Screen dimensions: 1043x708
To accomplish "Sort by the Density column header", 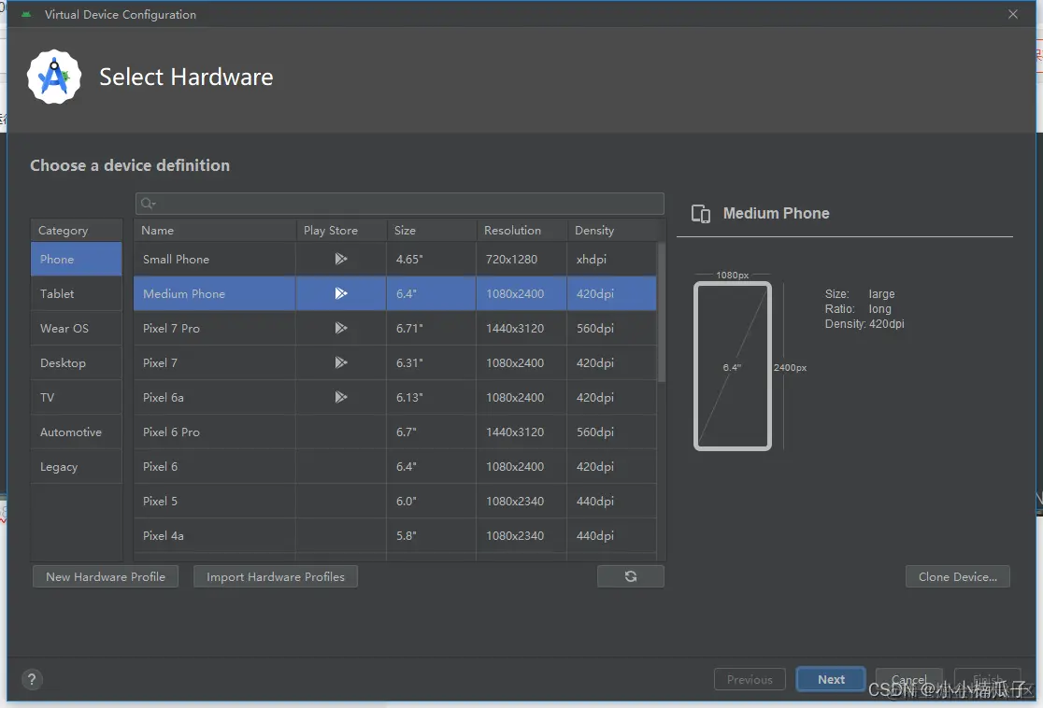I will click(x=612, y=230).
